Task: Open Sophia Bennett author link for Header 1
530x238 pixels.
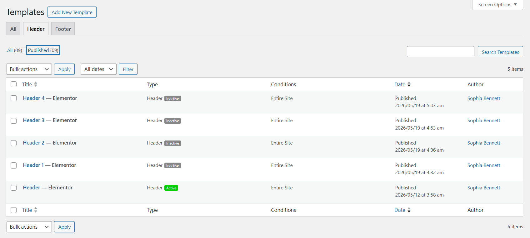Action: pyautogui.click(x=484, y=165)
